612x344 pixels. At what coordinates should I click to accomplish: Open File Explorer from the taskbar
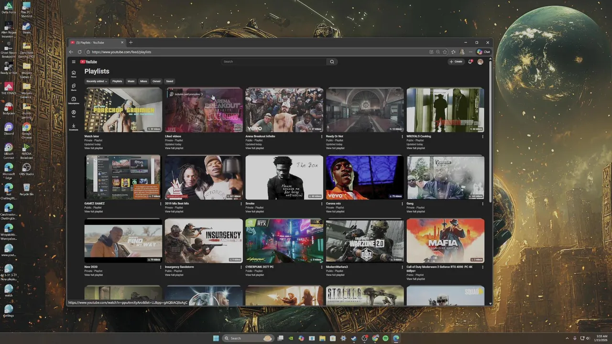click(x=322, y=338)
